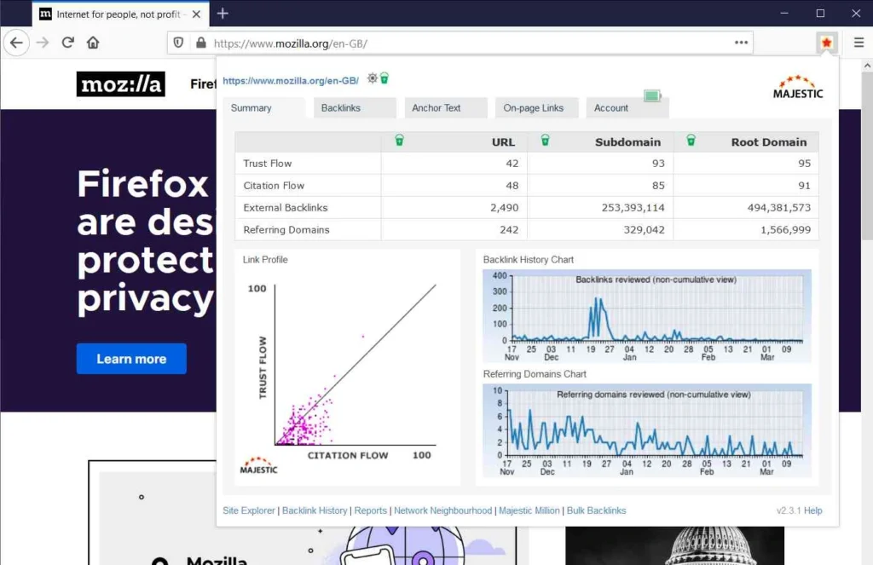Click the Majestic logo in popup header

point(798,87)
